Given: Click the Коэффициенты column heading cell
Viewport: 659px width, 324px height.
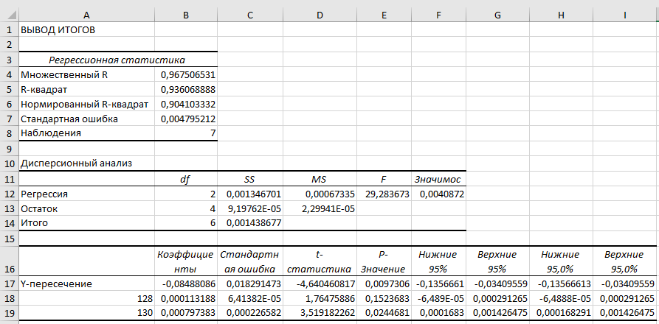Looking at the screenshot, I should [x=187, y=261].
